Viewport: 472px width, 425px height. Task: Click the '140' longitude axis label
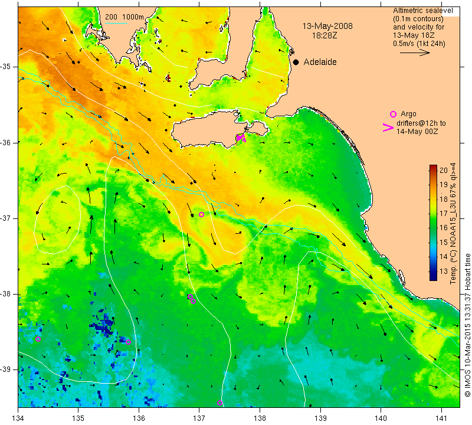[x=381, y=418]
